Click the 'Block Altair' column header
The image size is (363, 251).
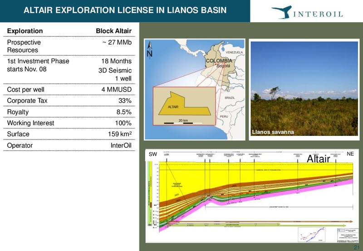pyautogui.click(x=114, y=31)
